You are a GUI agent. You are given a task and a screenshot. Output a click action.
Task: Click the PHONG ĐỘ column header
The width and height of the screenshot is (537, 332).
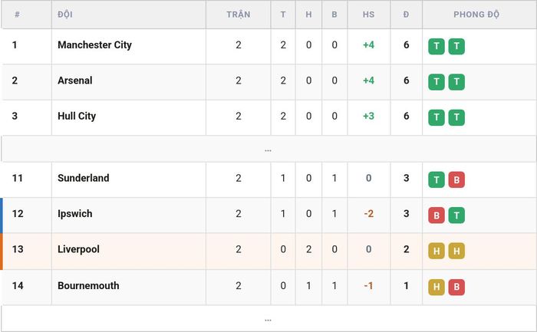pos(476,15)
